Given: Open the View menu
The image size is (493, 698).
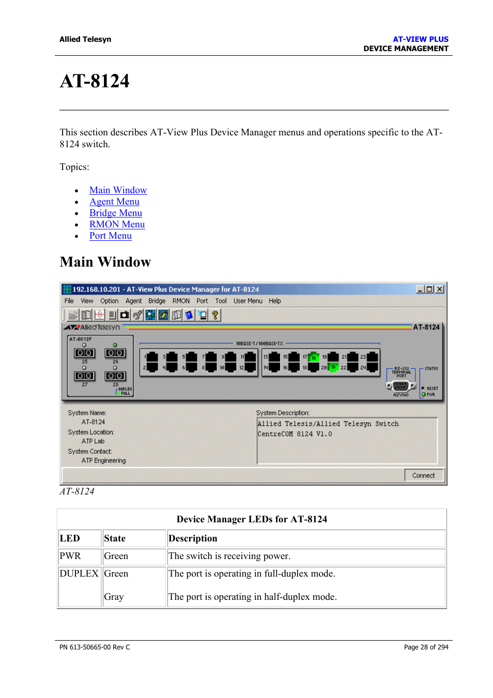Looking at the screenshot, I should tap(87, 301).
